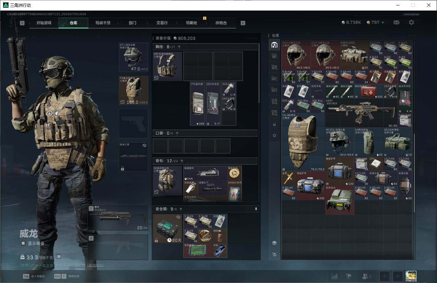Click the D2 tactical backpack item
Image resolution: width=437 pixels, height=283 pixels.
(x=167, y=181)
